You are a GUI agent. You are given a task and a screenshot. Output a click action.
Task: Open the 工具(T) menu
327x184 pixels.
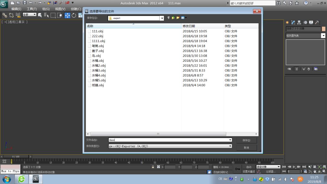[x=32, y=9]
